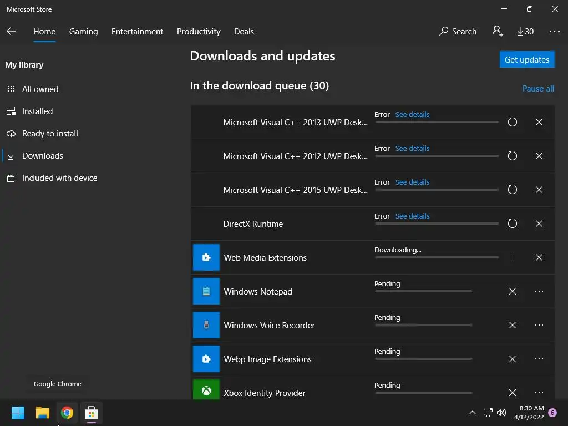See details for Visual C++ 2015 error
This screenshot has width=568, height=426.
coord(412,182)
